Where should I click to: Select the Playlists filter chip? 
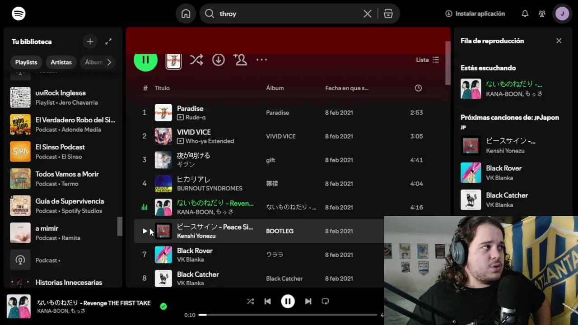26,62
